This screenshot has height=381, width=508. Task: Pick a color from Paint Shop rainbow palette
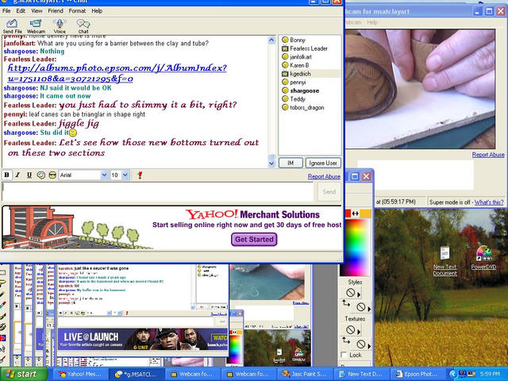[355, 248]
